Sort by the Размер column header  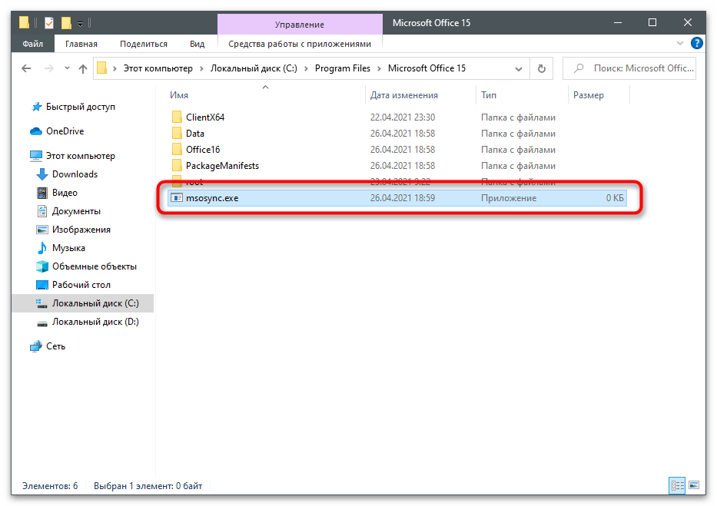click(589, 95)
